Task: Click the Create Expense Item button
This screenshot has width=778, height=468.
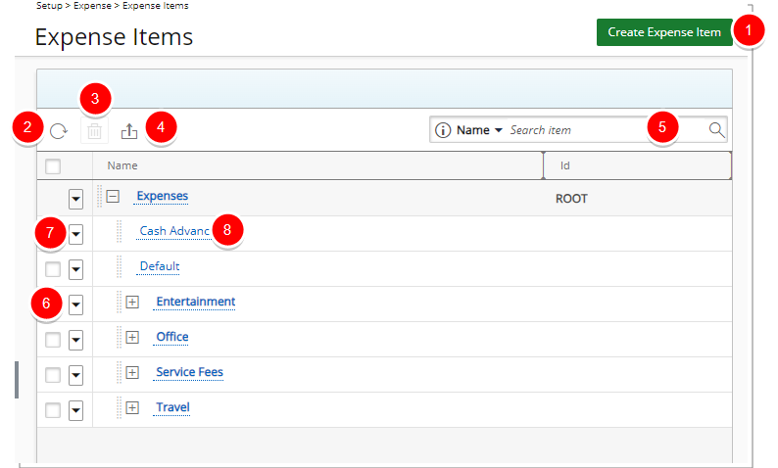Action: (664, 32)
